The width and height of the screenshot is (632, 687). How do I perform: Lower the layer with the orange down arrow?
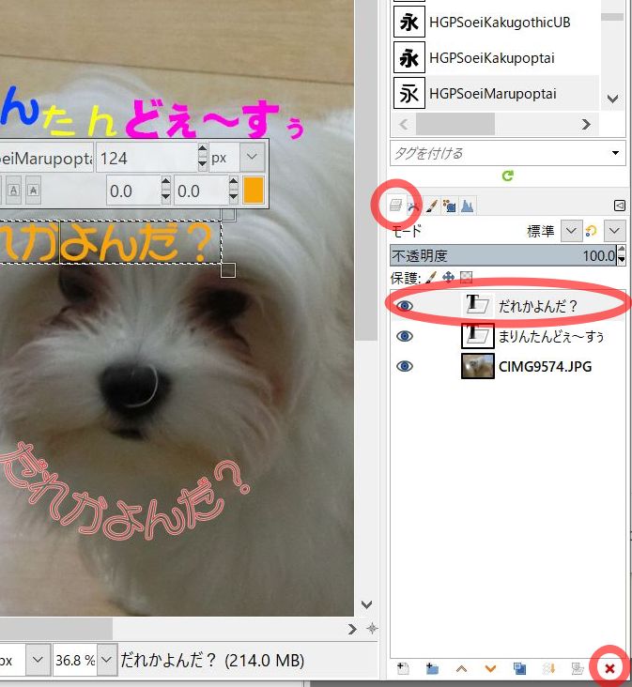click(490, 668)
